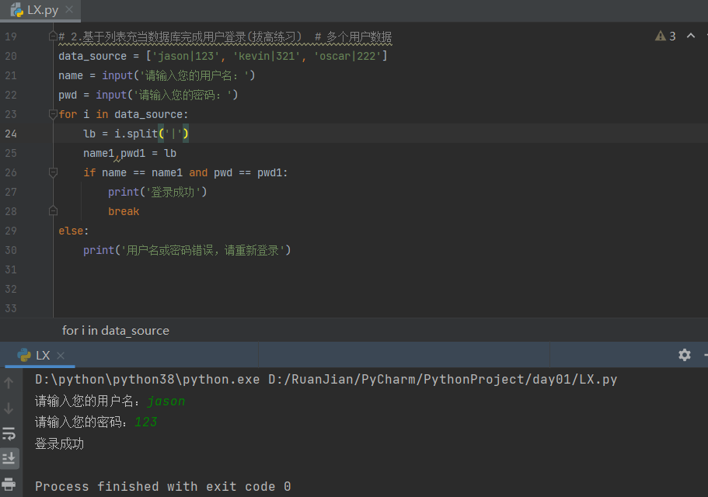Open run panel settings gear

tap(685, 355)
